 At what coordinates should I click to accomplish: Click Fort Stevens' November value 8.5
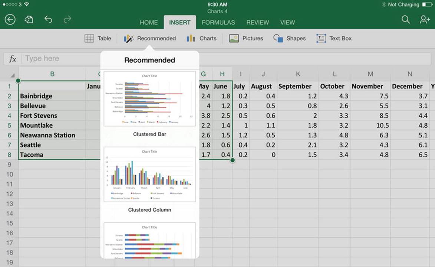(370, 115)
